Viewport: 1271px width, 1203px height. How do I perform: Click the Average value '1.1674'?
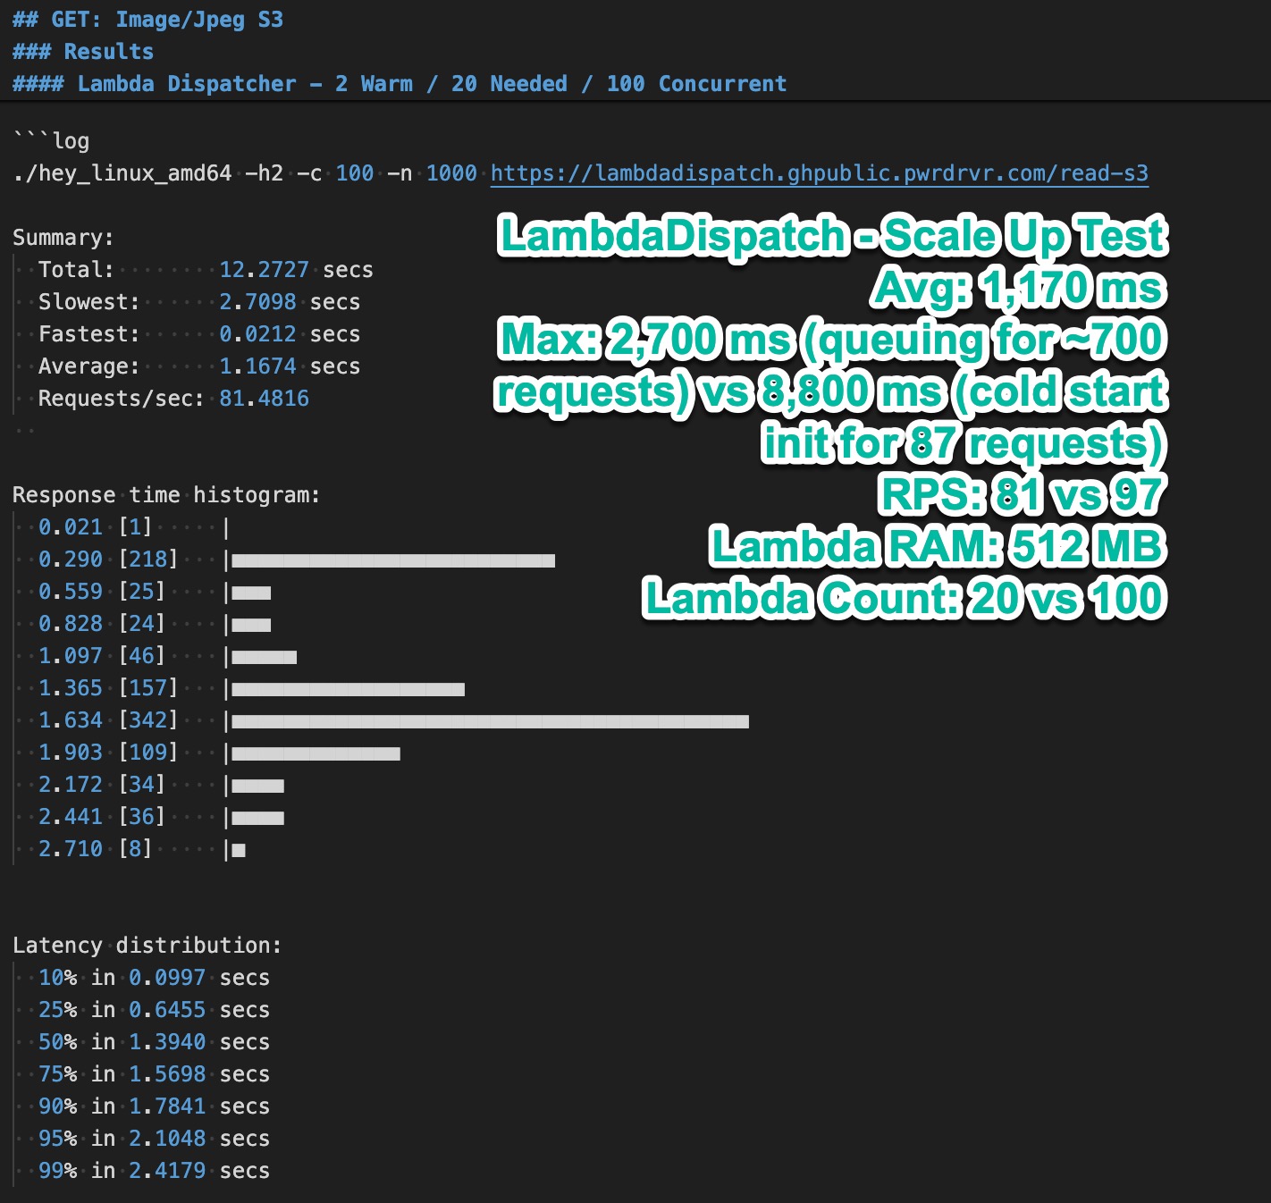click(x=257, y=366)
